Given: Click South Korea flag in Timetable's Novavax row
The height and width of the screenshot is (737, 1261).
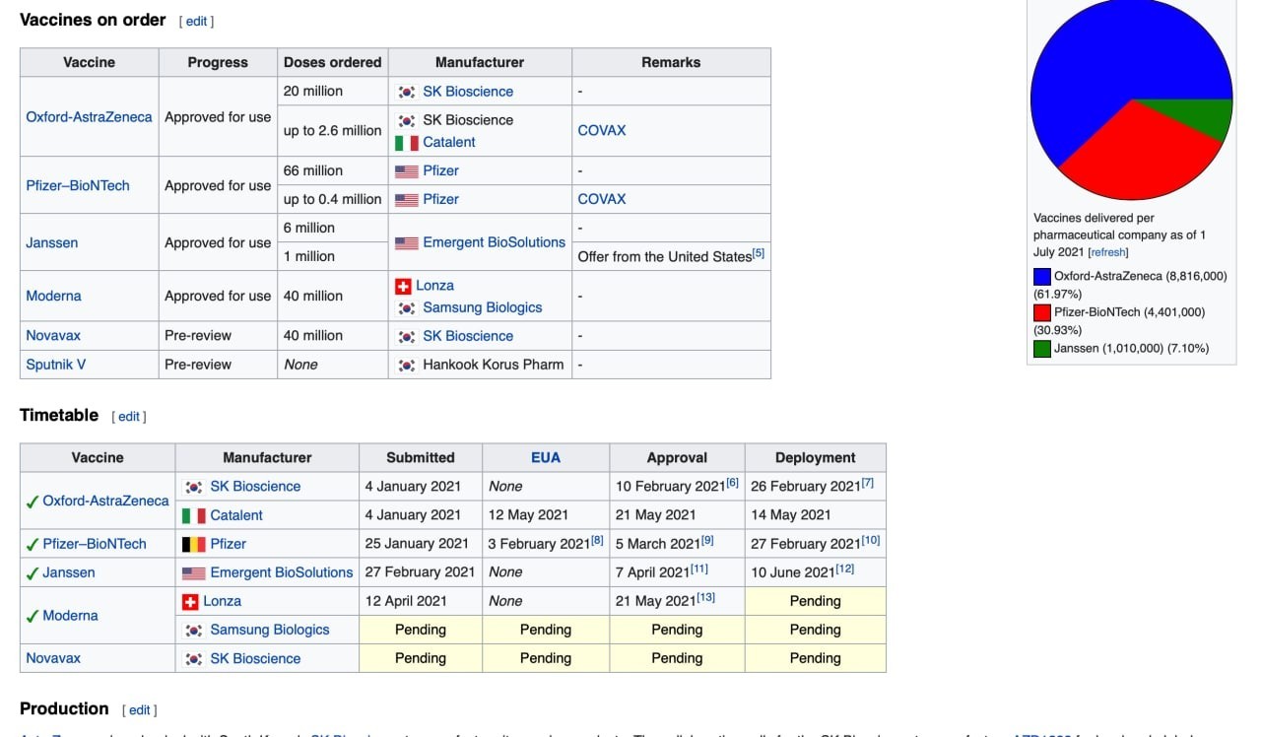Looking at the screenshot, I should pos(193,658).
